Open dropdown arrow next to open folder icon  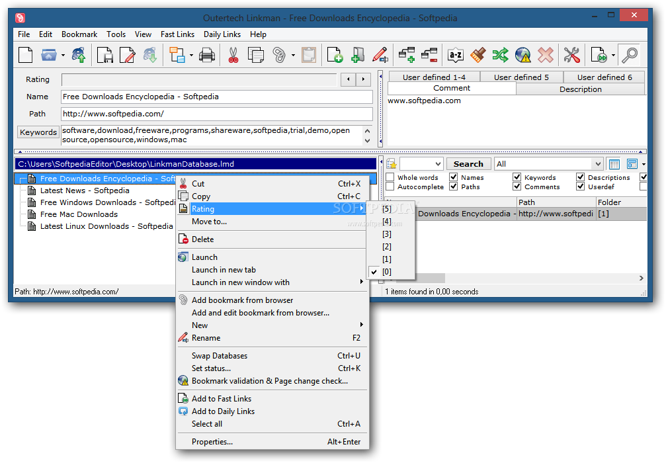[63, 55]
